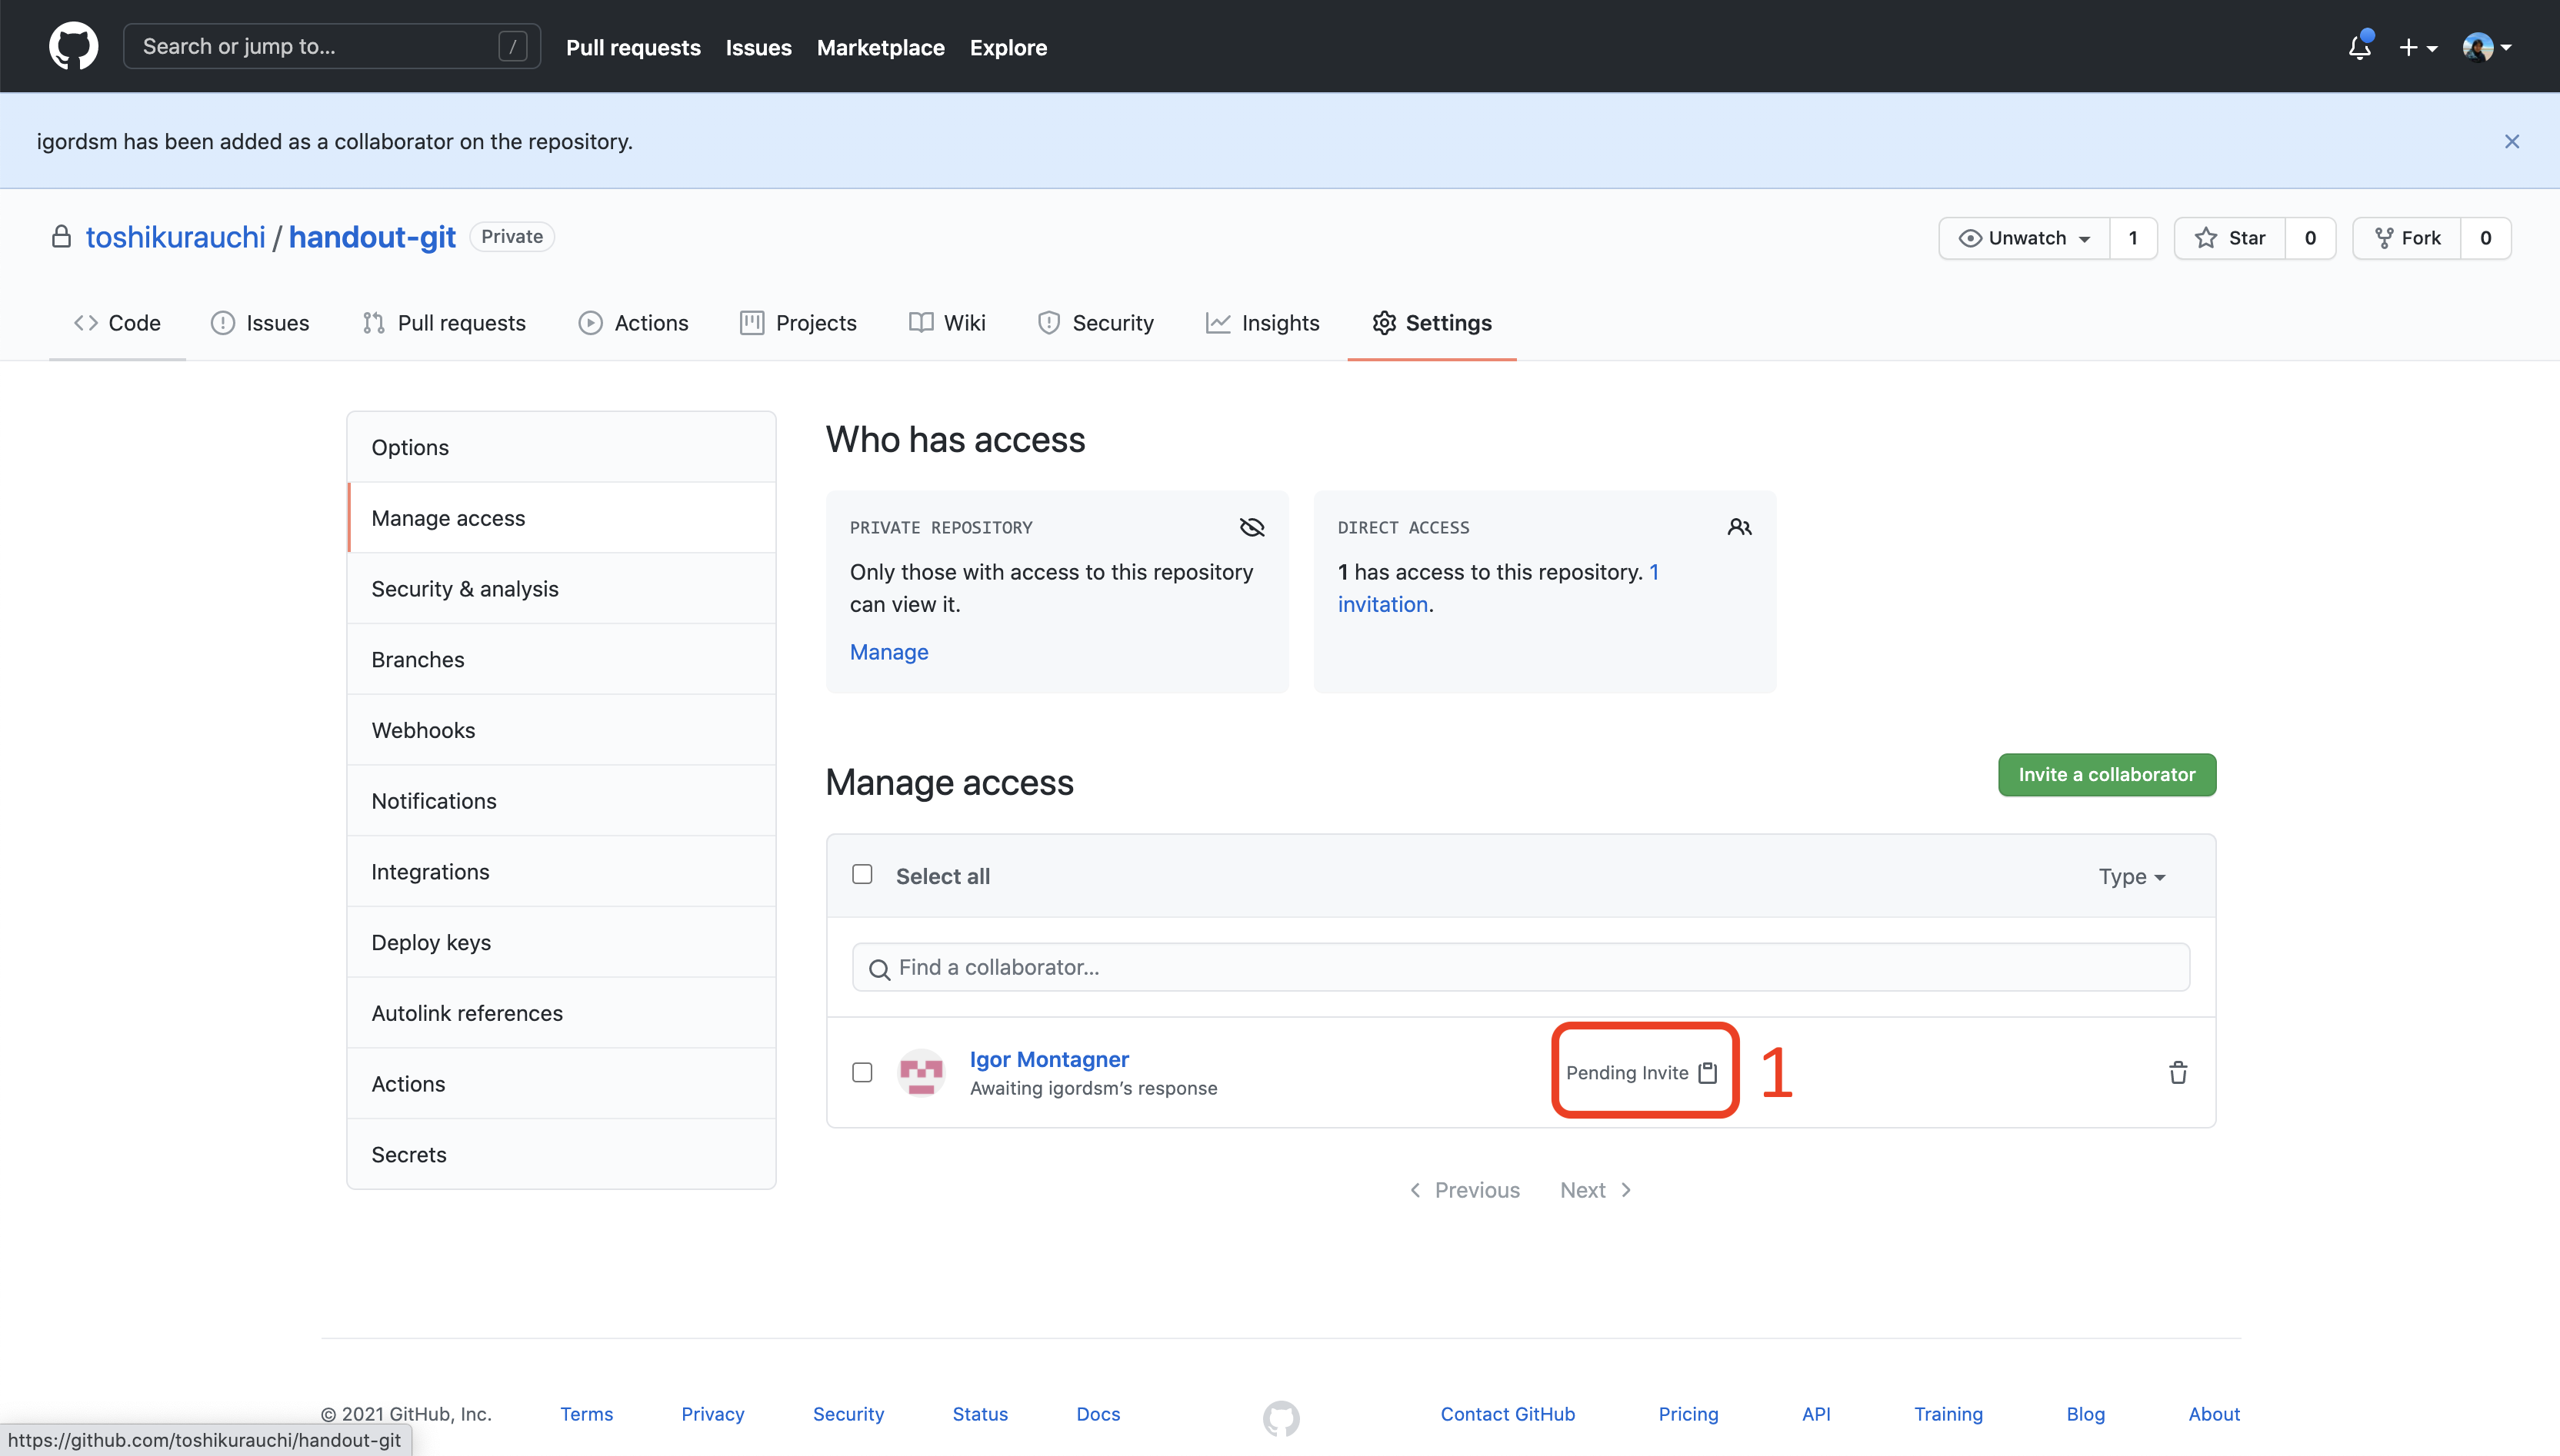Click the Next pagination link

coord(1595,1190)
